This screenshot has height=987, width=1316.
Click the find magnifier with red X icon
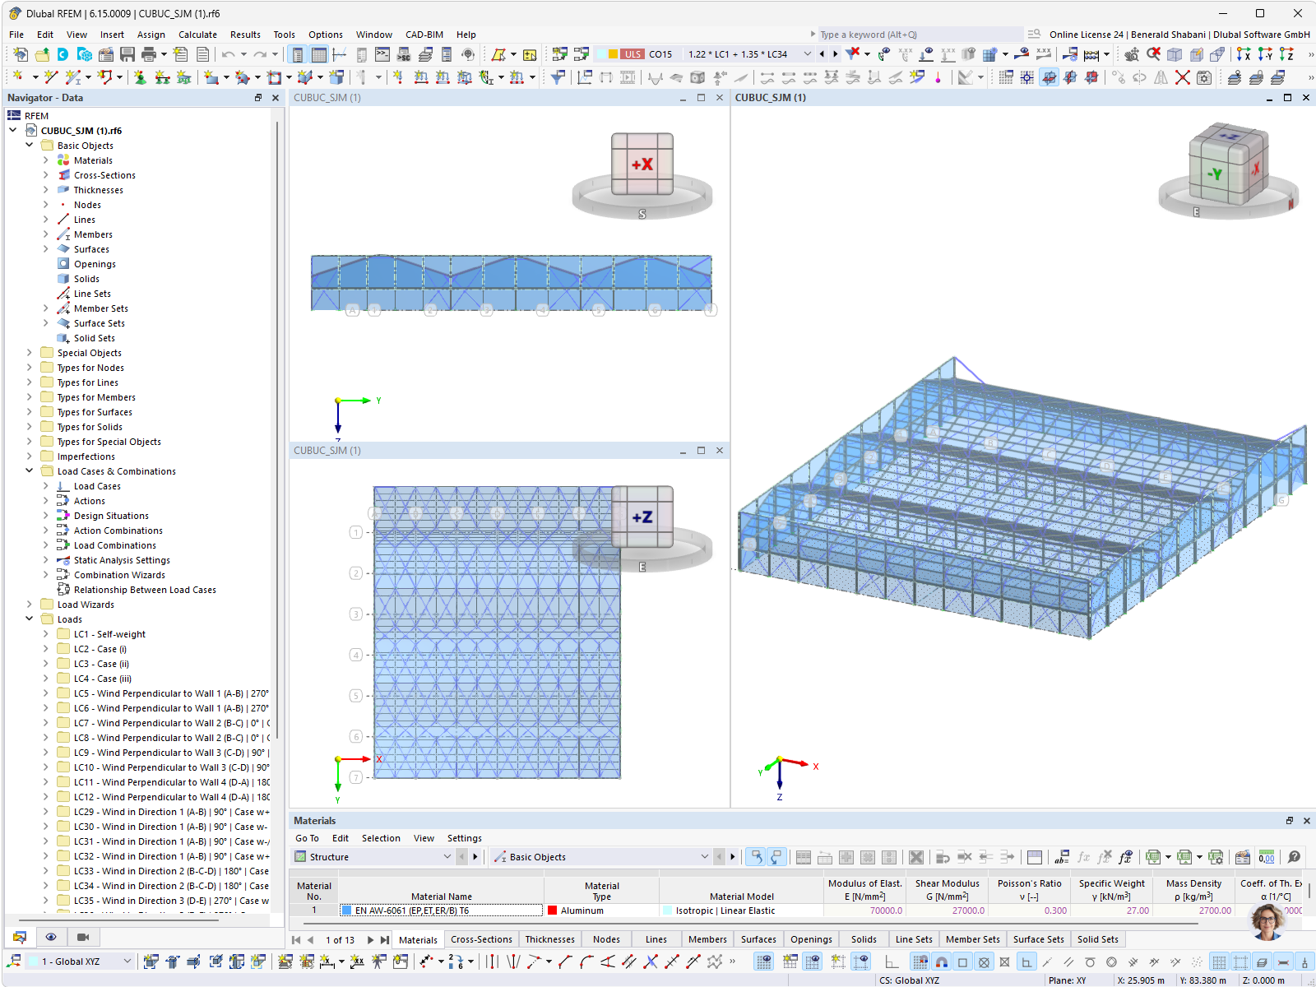tap(1153, 54)
